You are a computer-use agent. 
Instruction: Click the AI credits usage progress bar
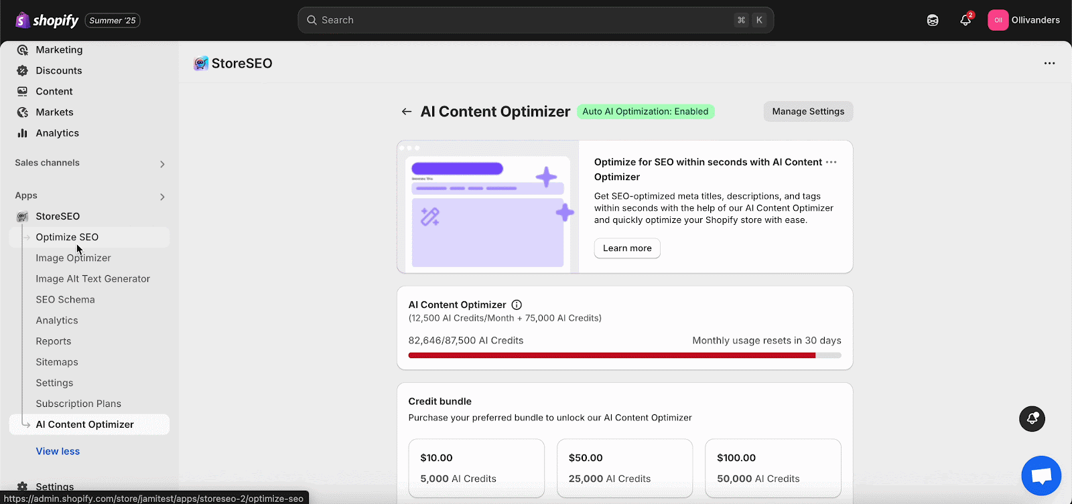tap(624, 355)
